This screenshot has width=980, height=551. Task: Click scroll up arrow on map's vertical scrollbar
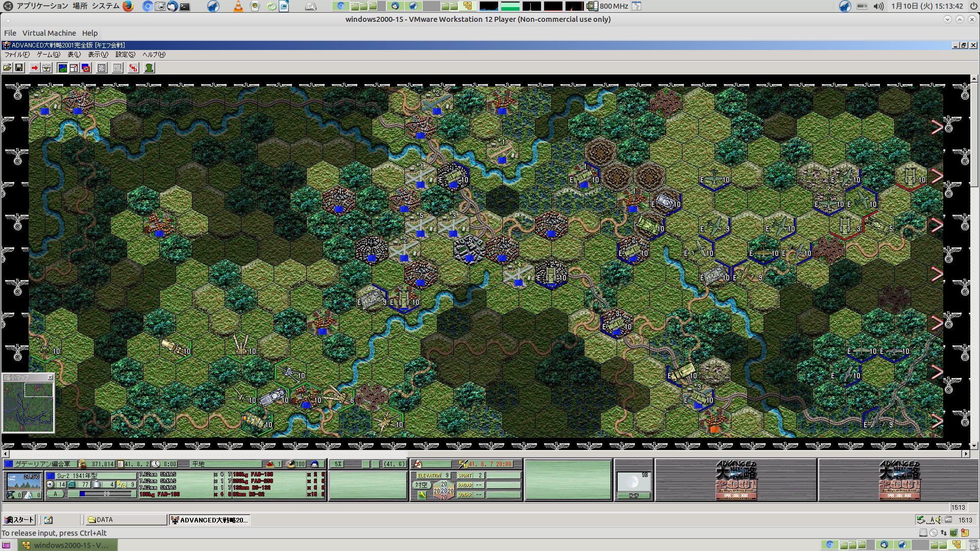974,79
